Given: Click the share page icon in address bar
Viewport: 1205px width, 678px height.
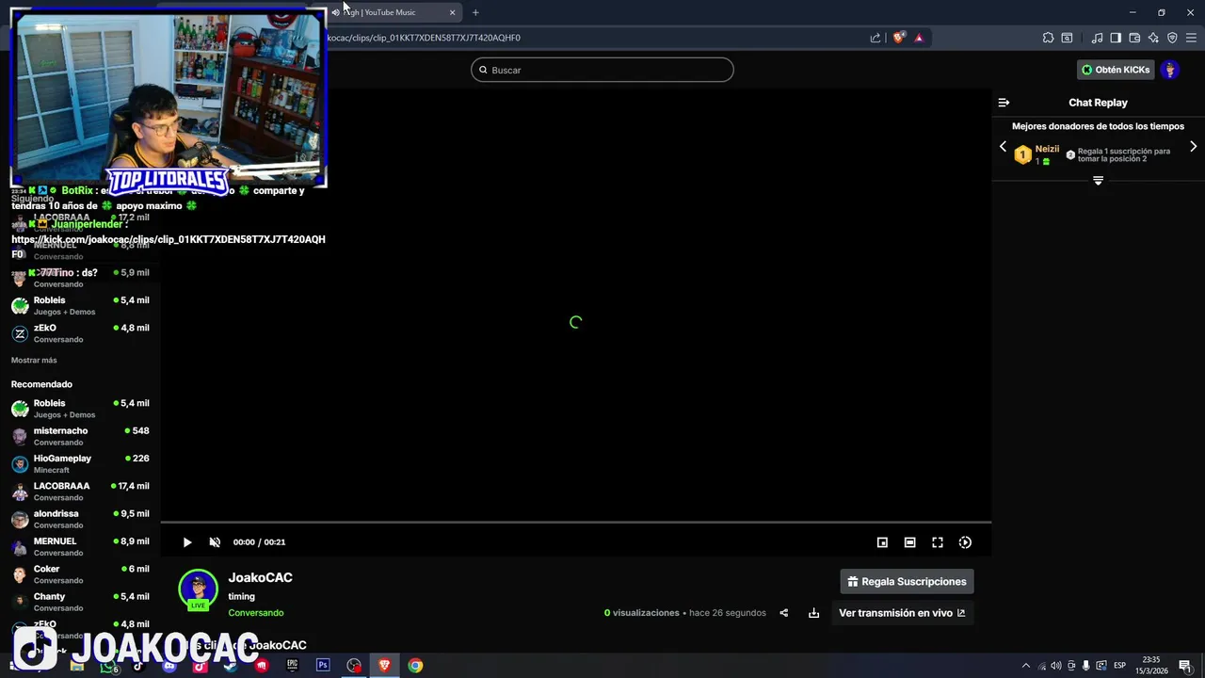Looking at the screenshot, I should tap(876, 38).
